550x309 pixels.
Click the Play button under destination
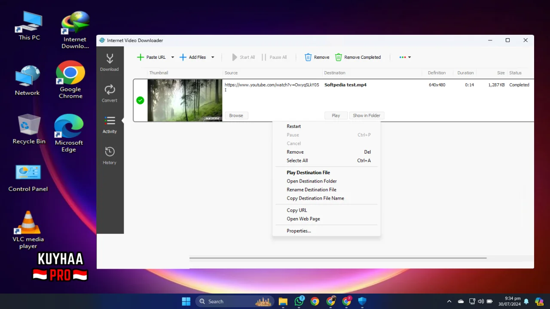336,115
